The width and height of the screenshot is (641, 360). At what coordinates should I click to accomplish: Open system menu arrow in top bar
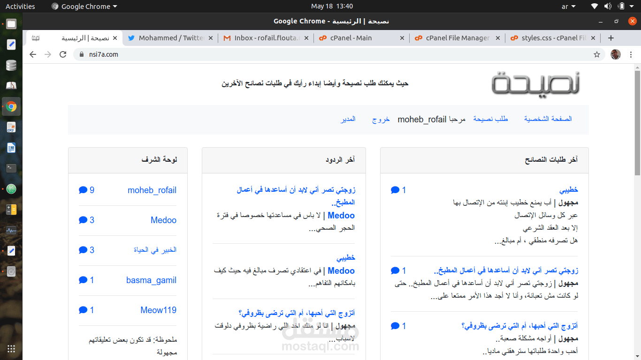[x=633, y=7]
